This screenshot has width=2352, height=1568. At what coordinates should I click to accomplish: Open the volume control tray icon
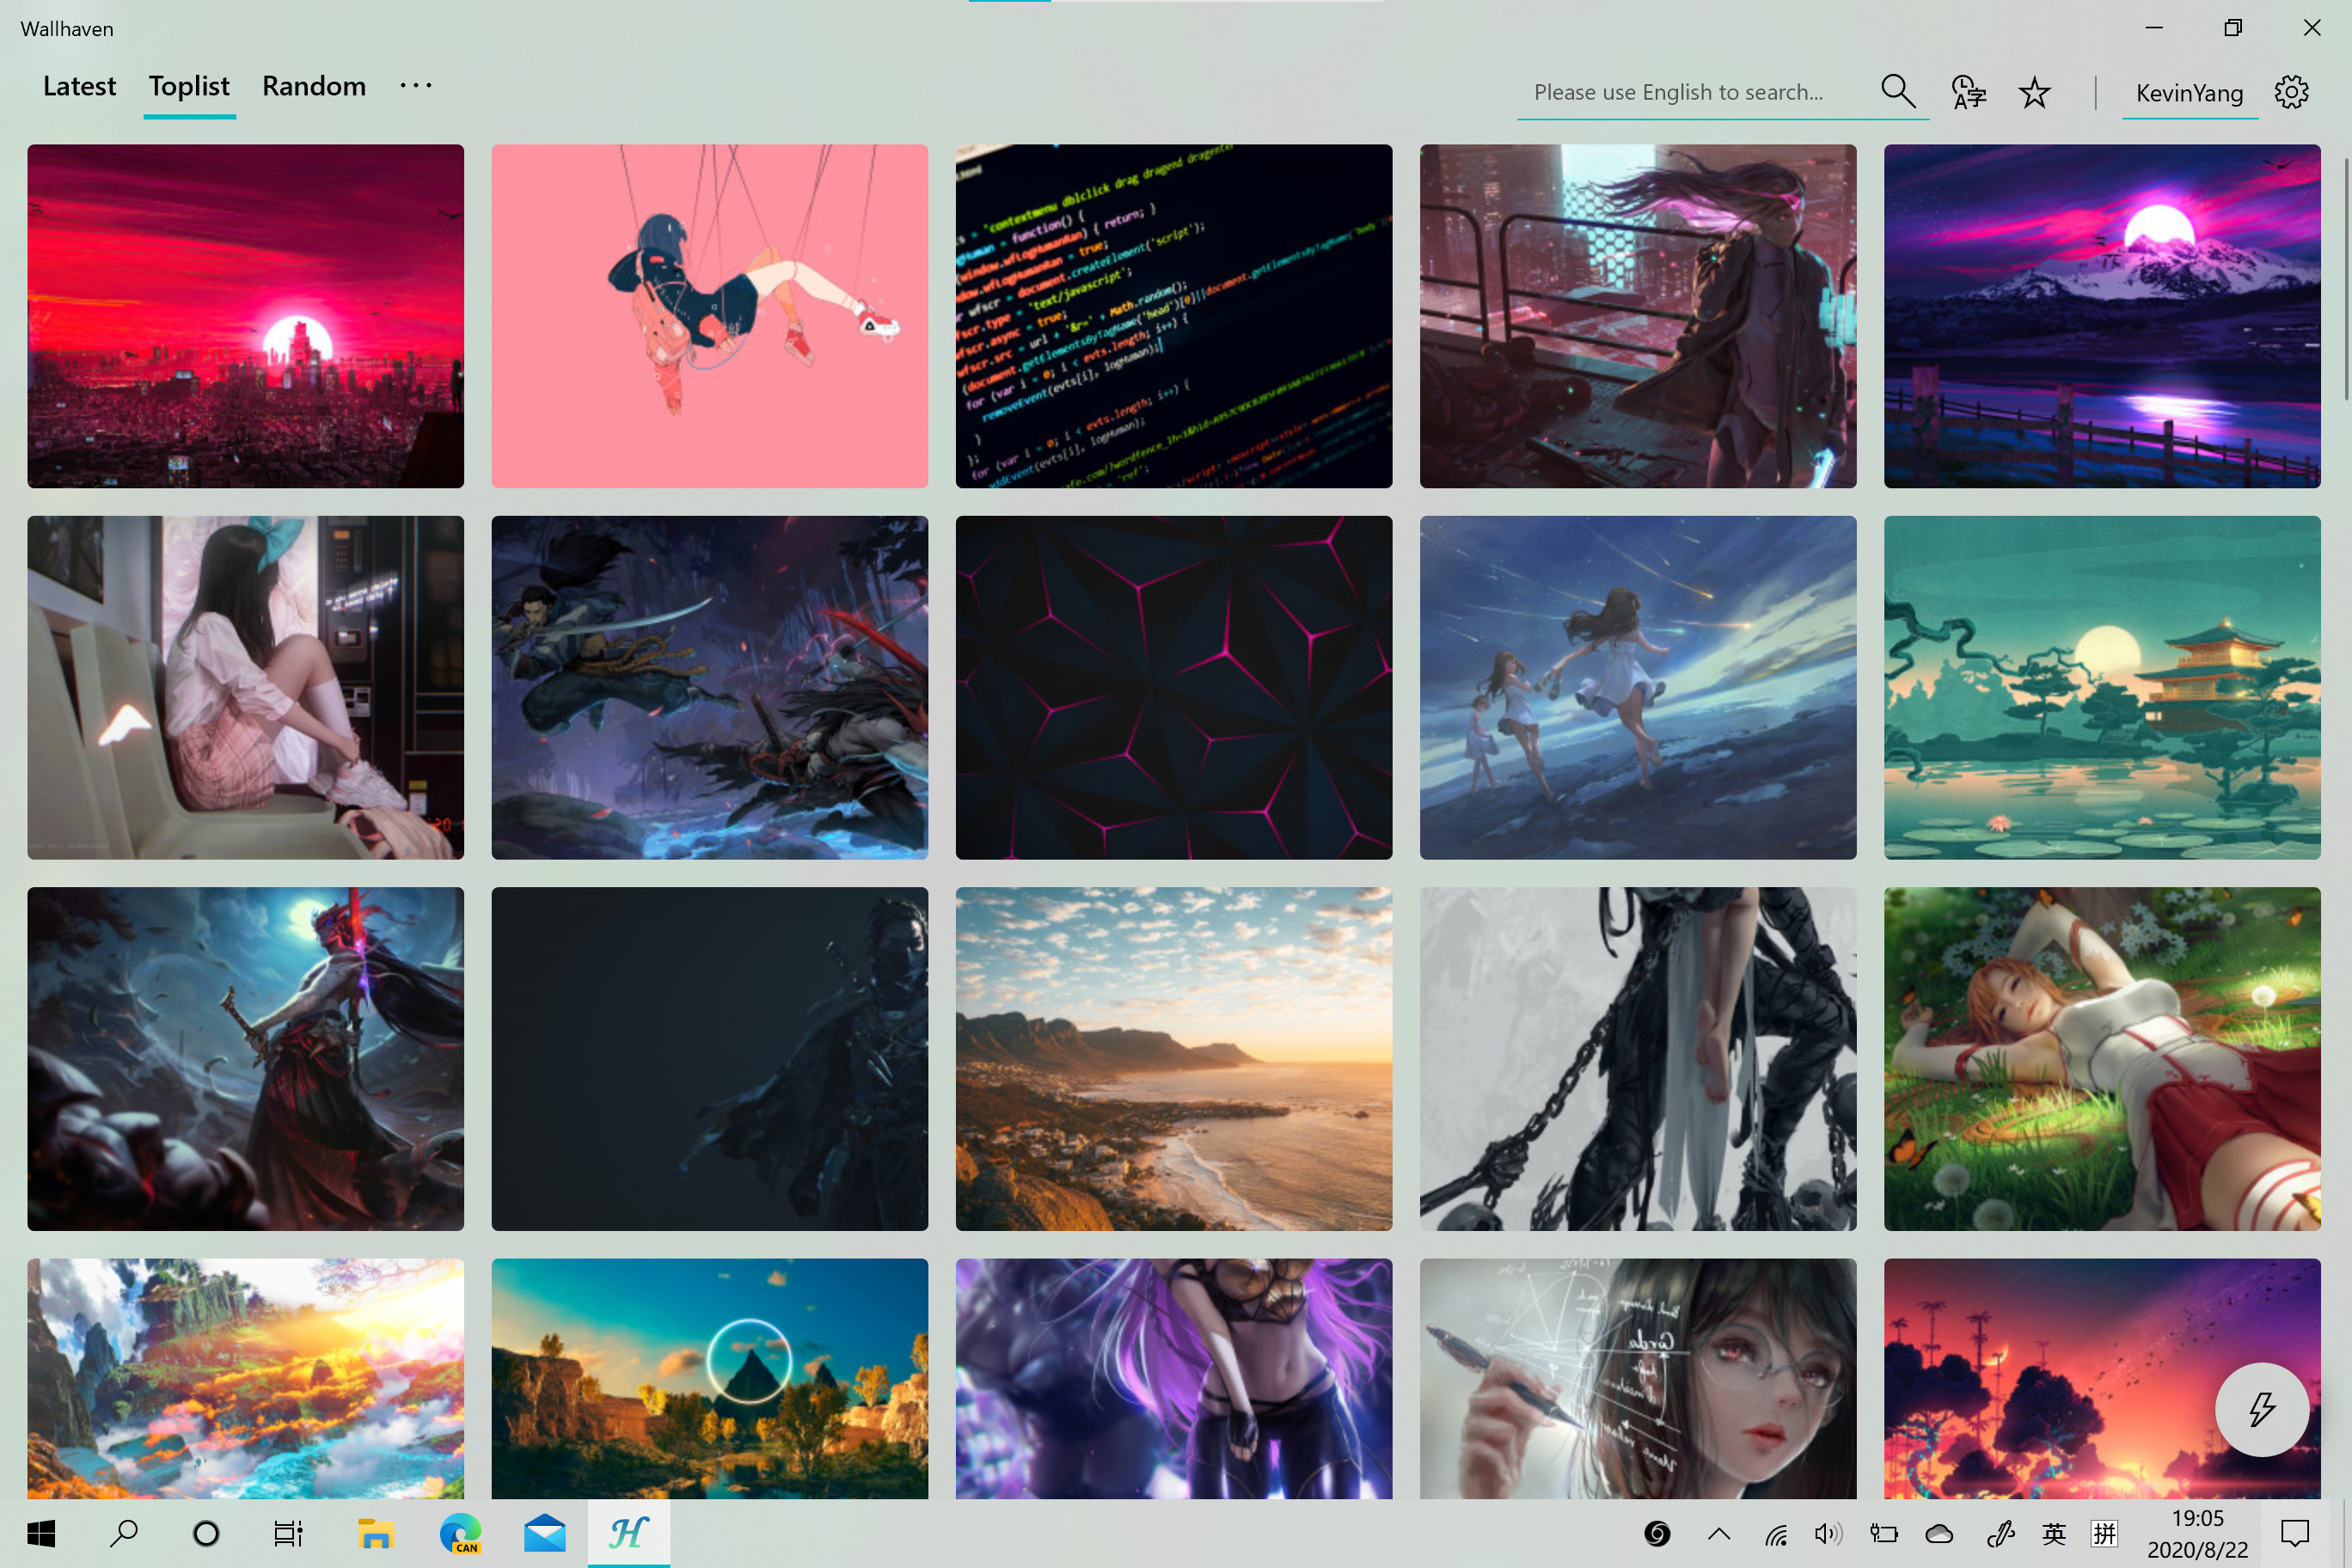pos(1827,1533)
